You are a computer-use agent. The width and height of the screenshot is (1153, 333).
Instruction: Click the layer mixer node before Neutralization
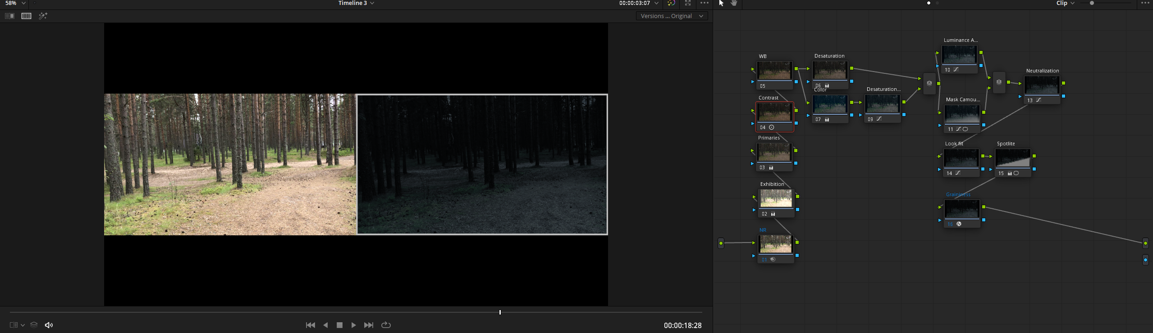tap(999, 82)
